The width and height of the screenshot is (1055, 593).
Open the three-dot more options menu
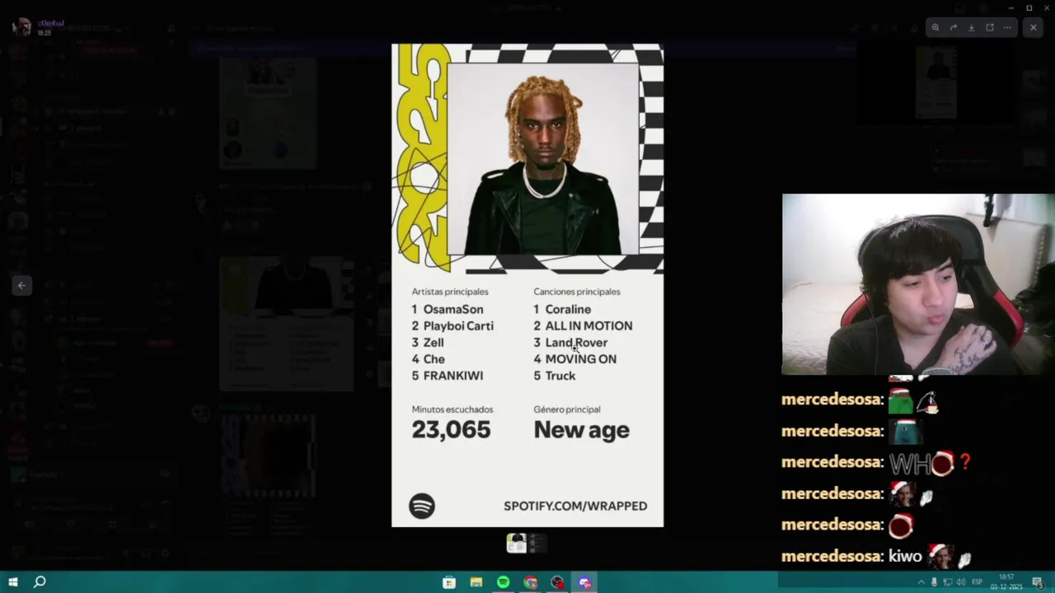(x=1007, y=27)
